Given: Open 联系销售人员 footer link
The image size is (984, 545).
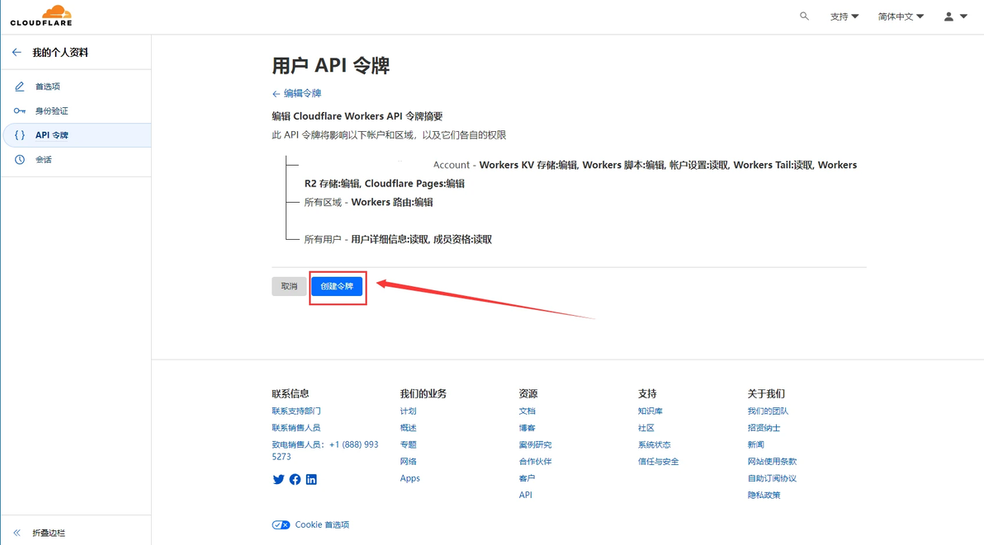Looking at the screenshot, I should coord(296,428).
